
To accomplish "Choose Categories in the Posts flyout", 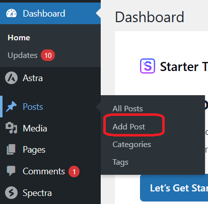I will 132,145.
